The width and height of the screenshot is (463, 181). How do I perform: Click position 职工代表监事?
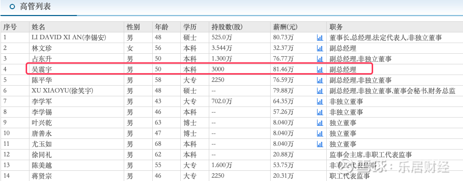349,176
